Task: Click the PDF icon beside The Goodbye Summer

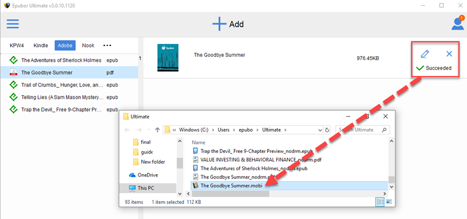Action: click(x=13, y=72)
